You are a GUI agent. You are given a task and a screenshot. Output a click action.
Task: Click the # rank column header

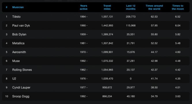click(x=7, y=7)
